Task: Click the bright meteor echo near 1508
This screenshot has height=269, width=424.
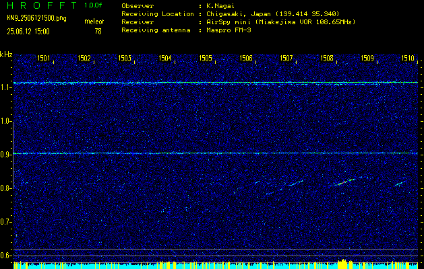Action: [x=343, y=182]
